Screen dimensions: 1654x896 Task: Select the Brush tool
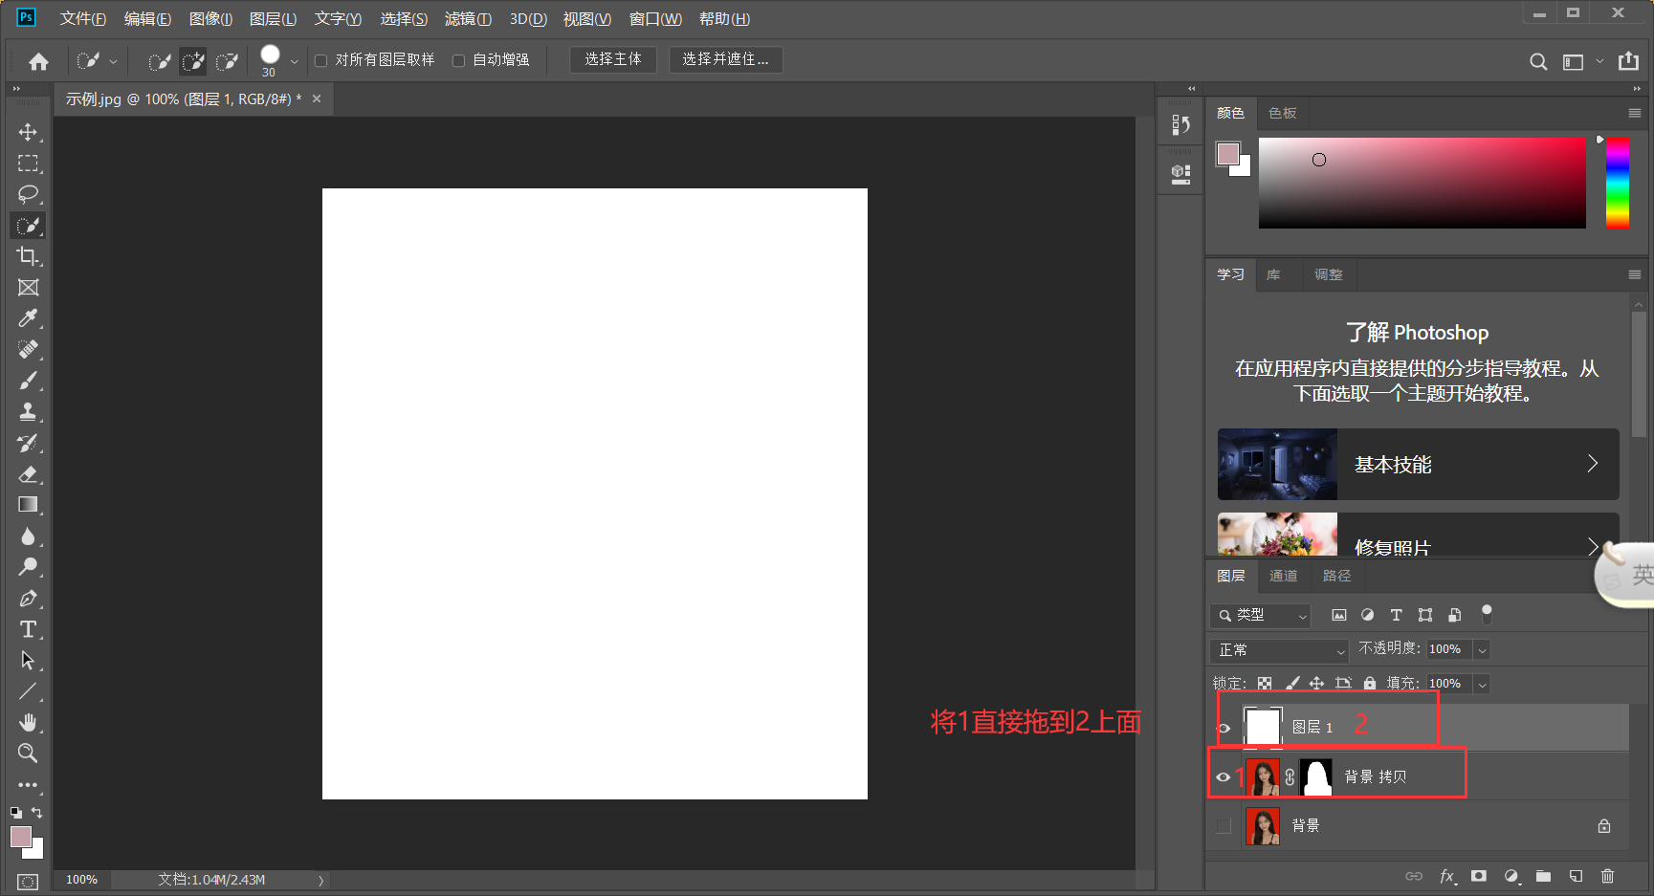(x=28, y=381)
